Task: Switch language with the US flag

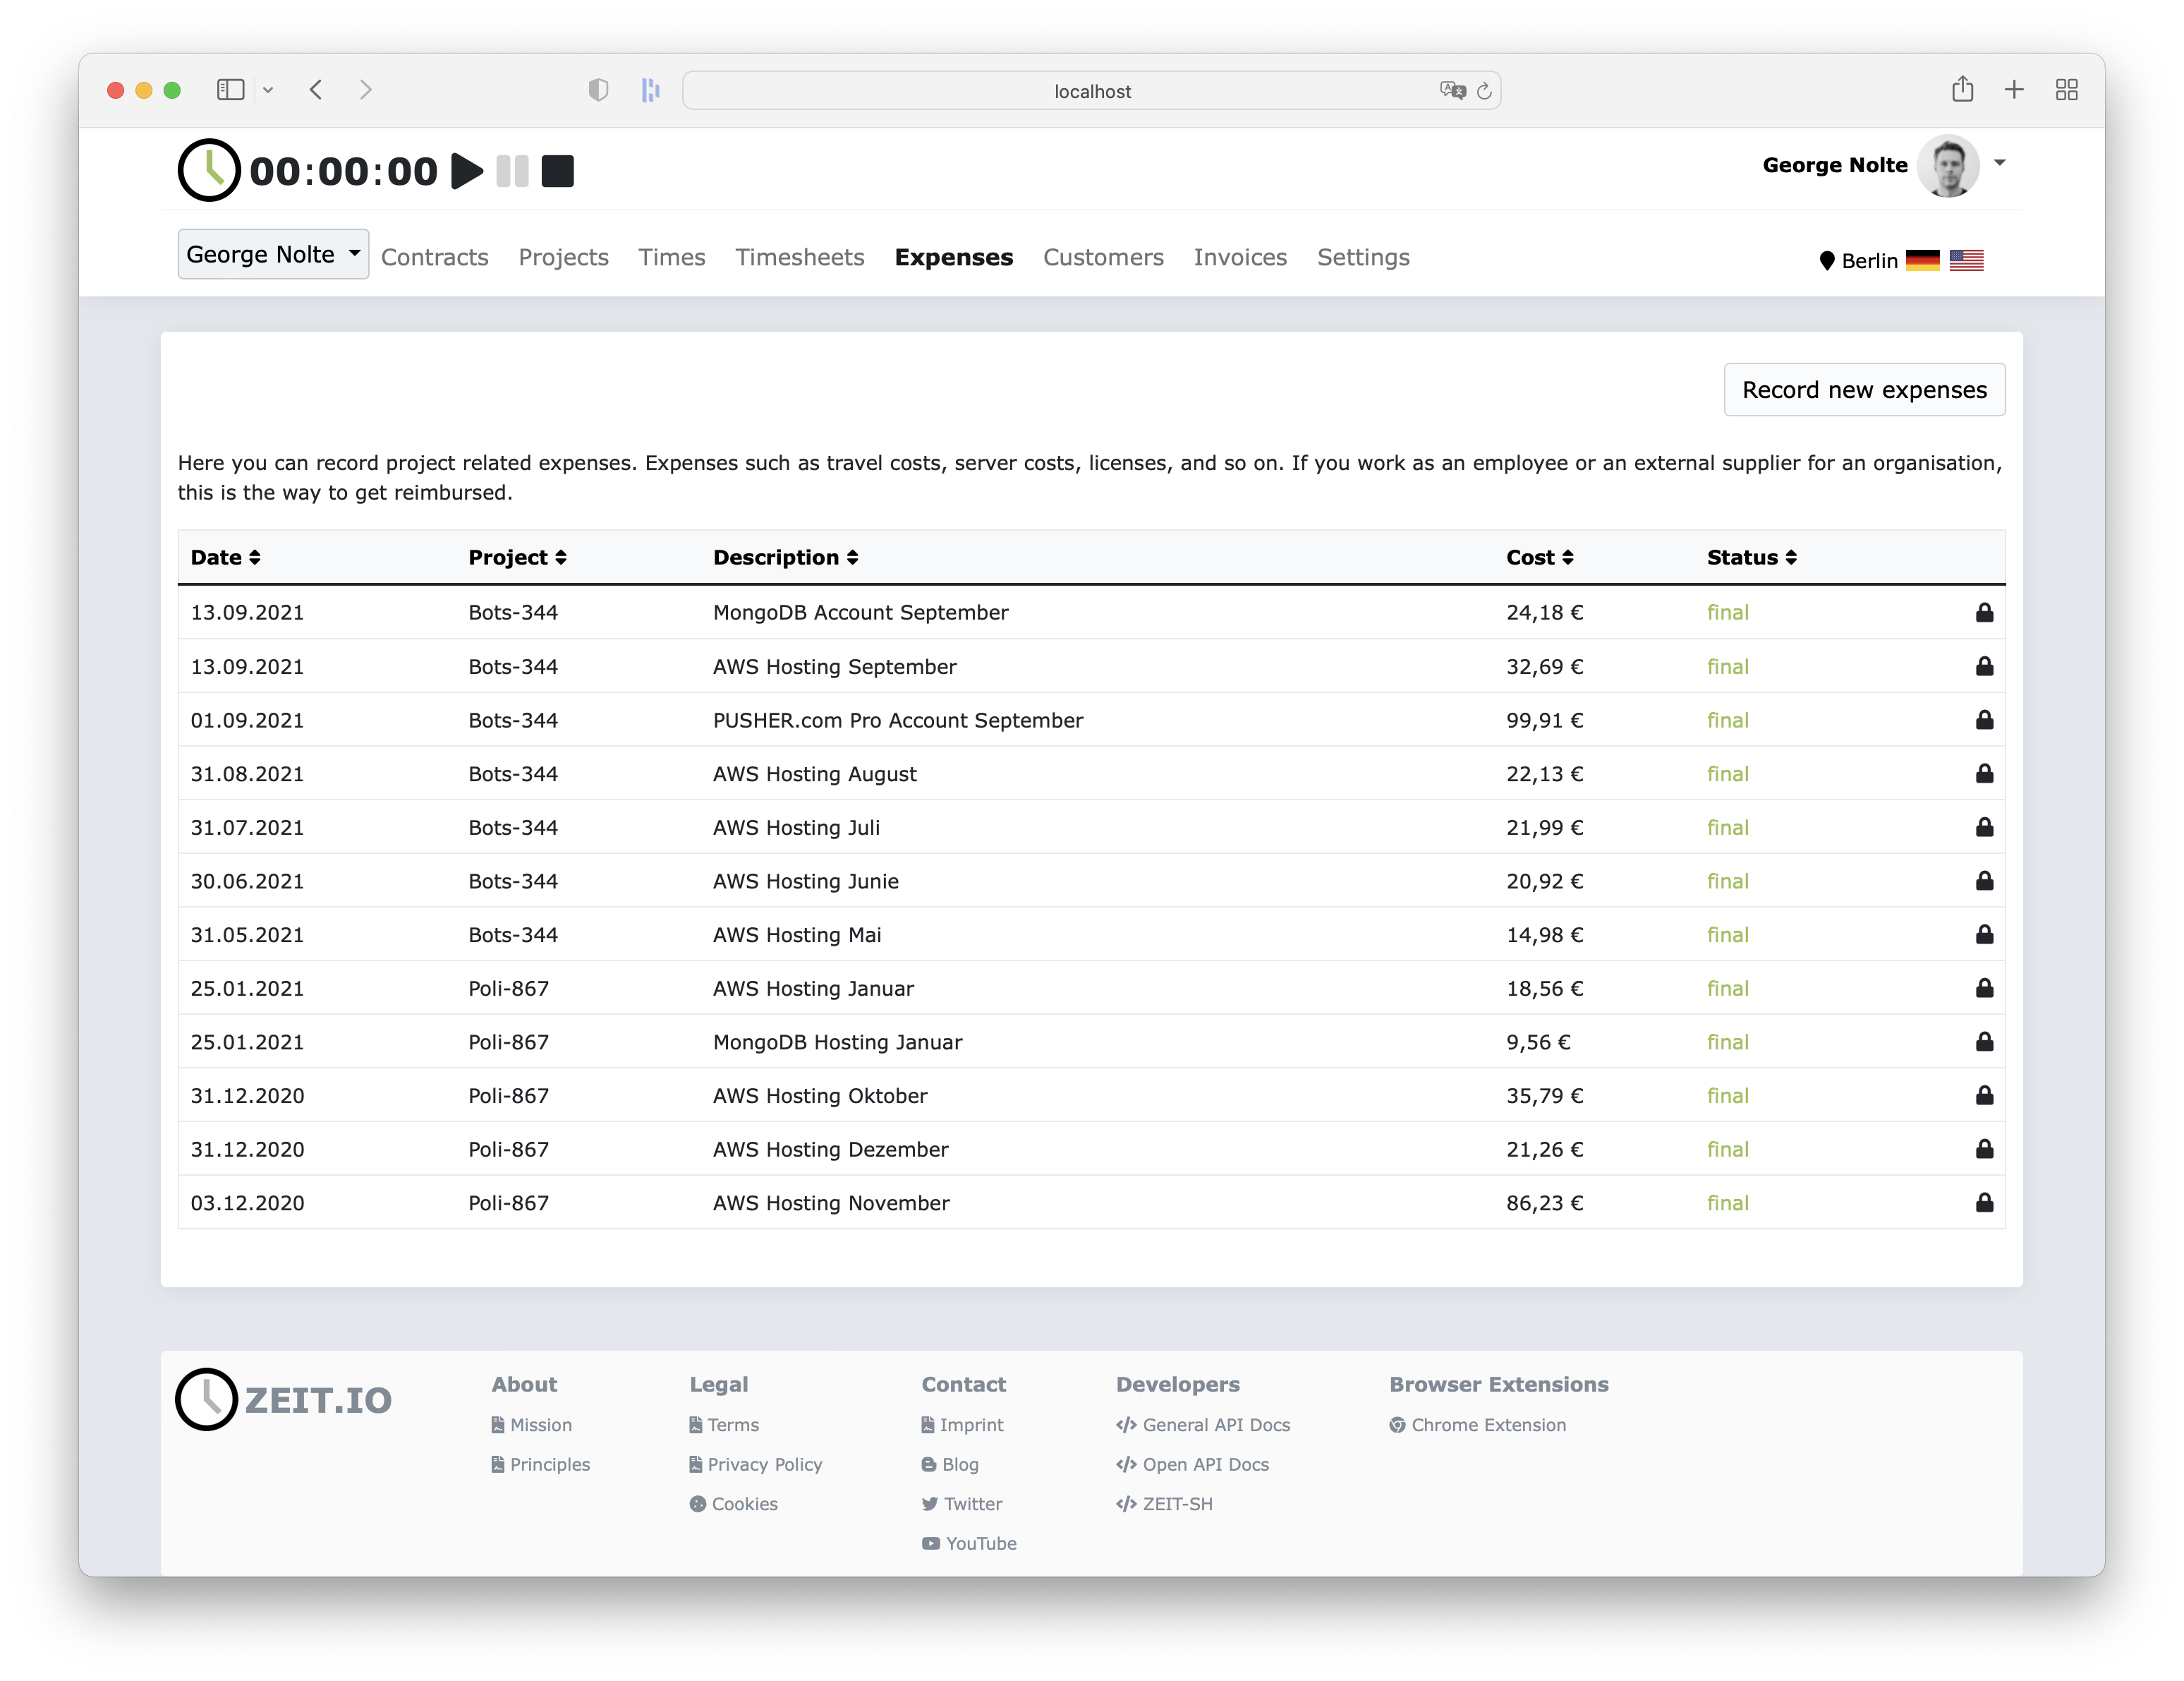Action: 1966,260
